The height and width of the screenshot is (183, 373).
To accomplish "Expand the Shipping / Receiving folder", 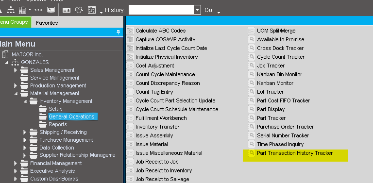I will click(x=25, y=132).
